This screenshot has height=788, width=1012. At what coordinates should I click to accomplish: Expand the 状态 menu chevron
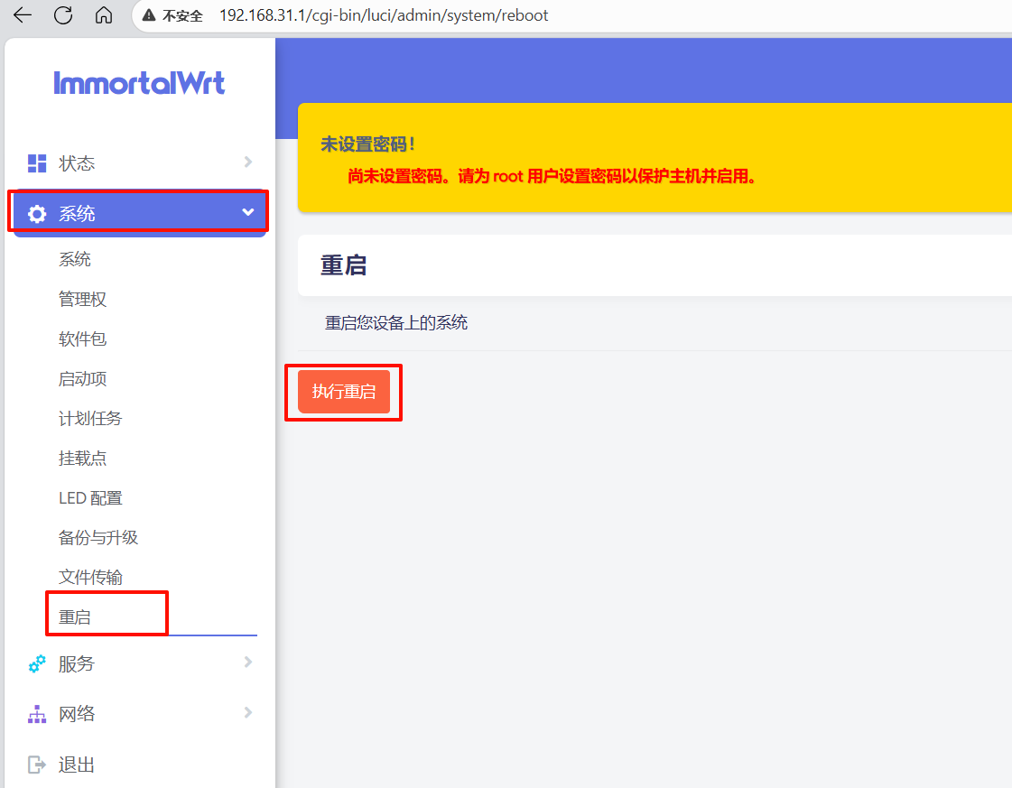248,162
